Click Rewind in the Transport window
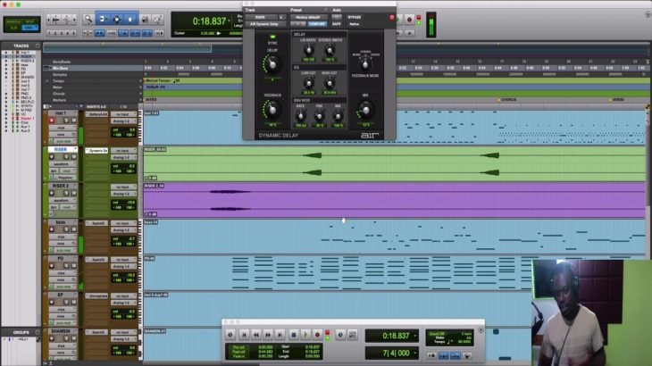The image size is (652, 366). [x=256, y=335]
